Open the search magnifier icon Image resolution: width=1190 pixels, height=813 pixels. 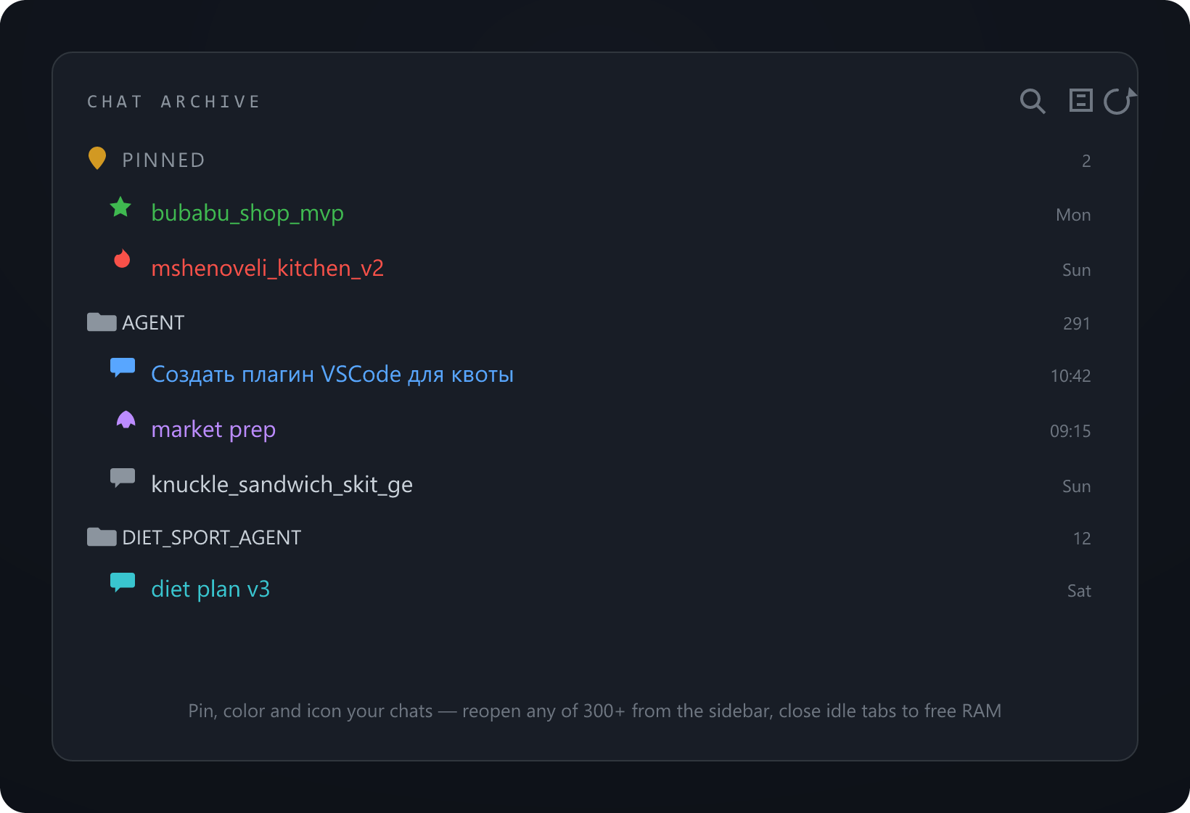click(1033, 101)
